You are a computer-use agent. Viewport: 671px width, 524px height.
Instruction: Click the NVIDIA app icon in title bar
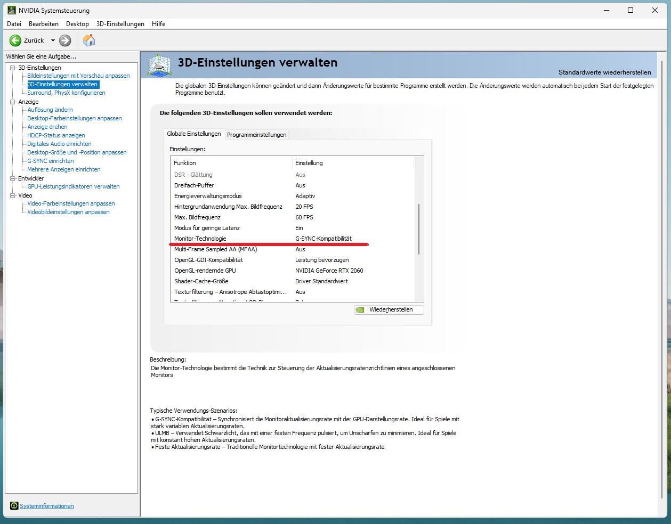tap(11, 10)
